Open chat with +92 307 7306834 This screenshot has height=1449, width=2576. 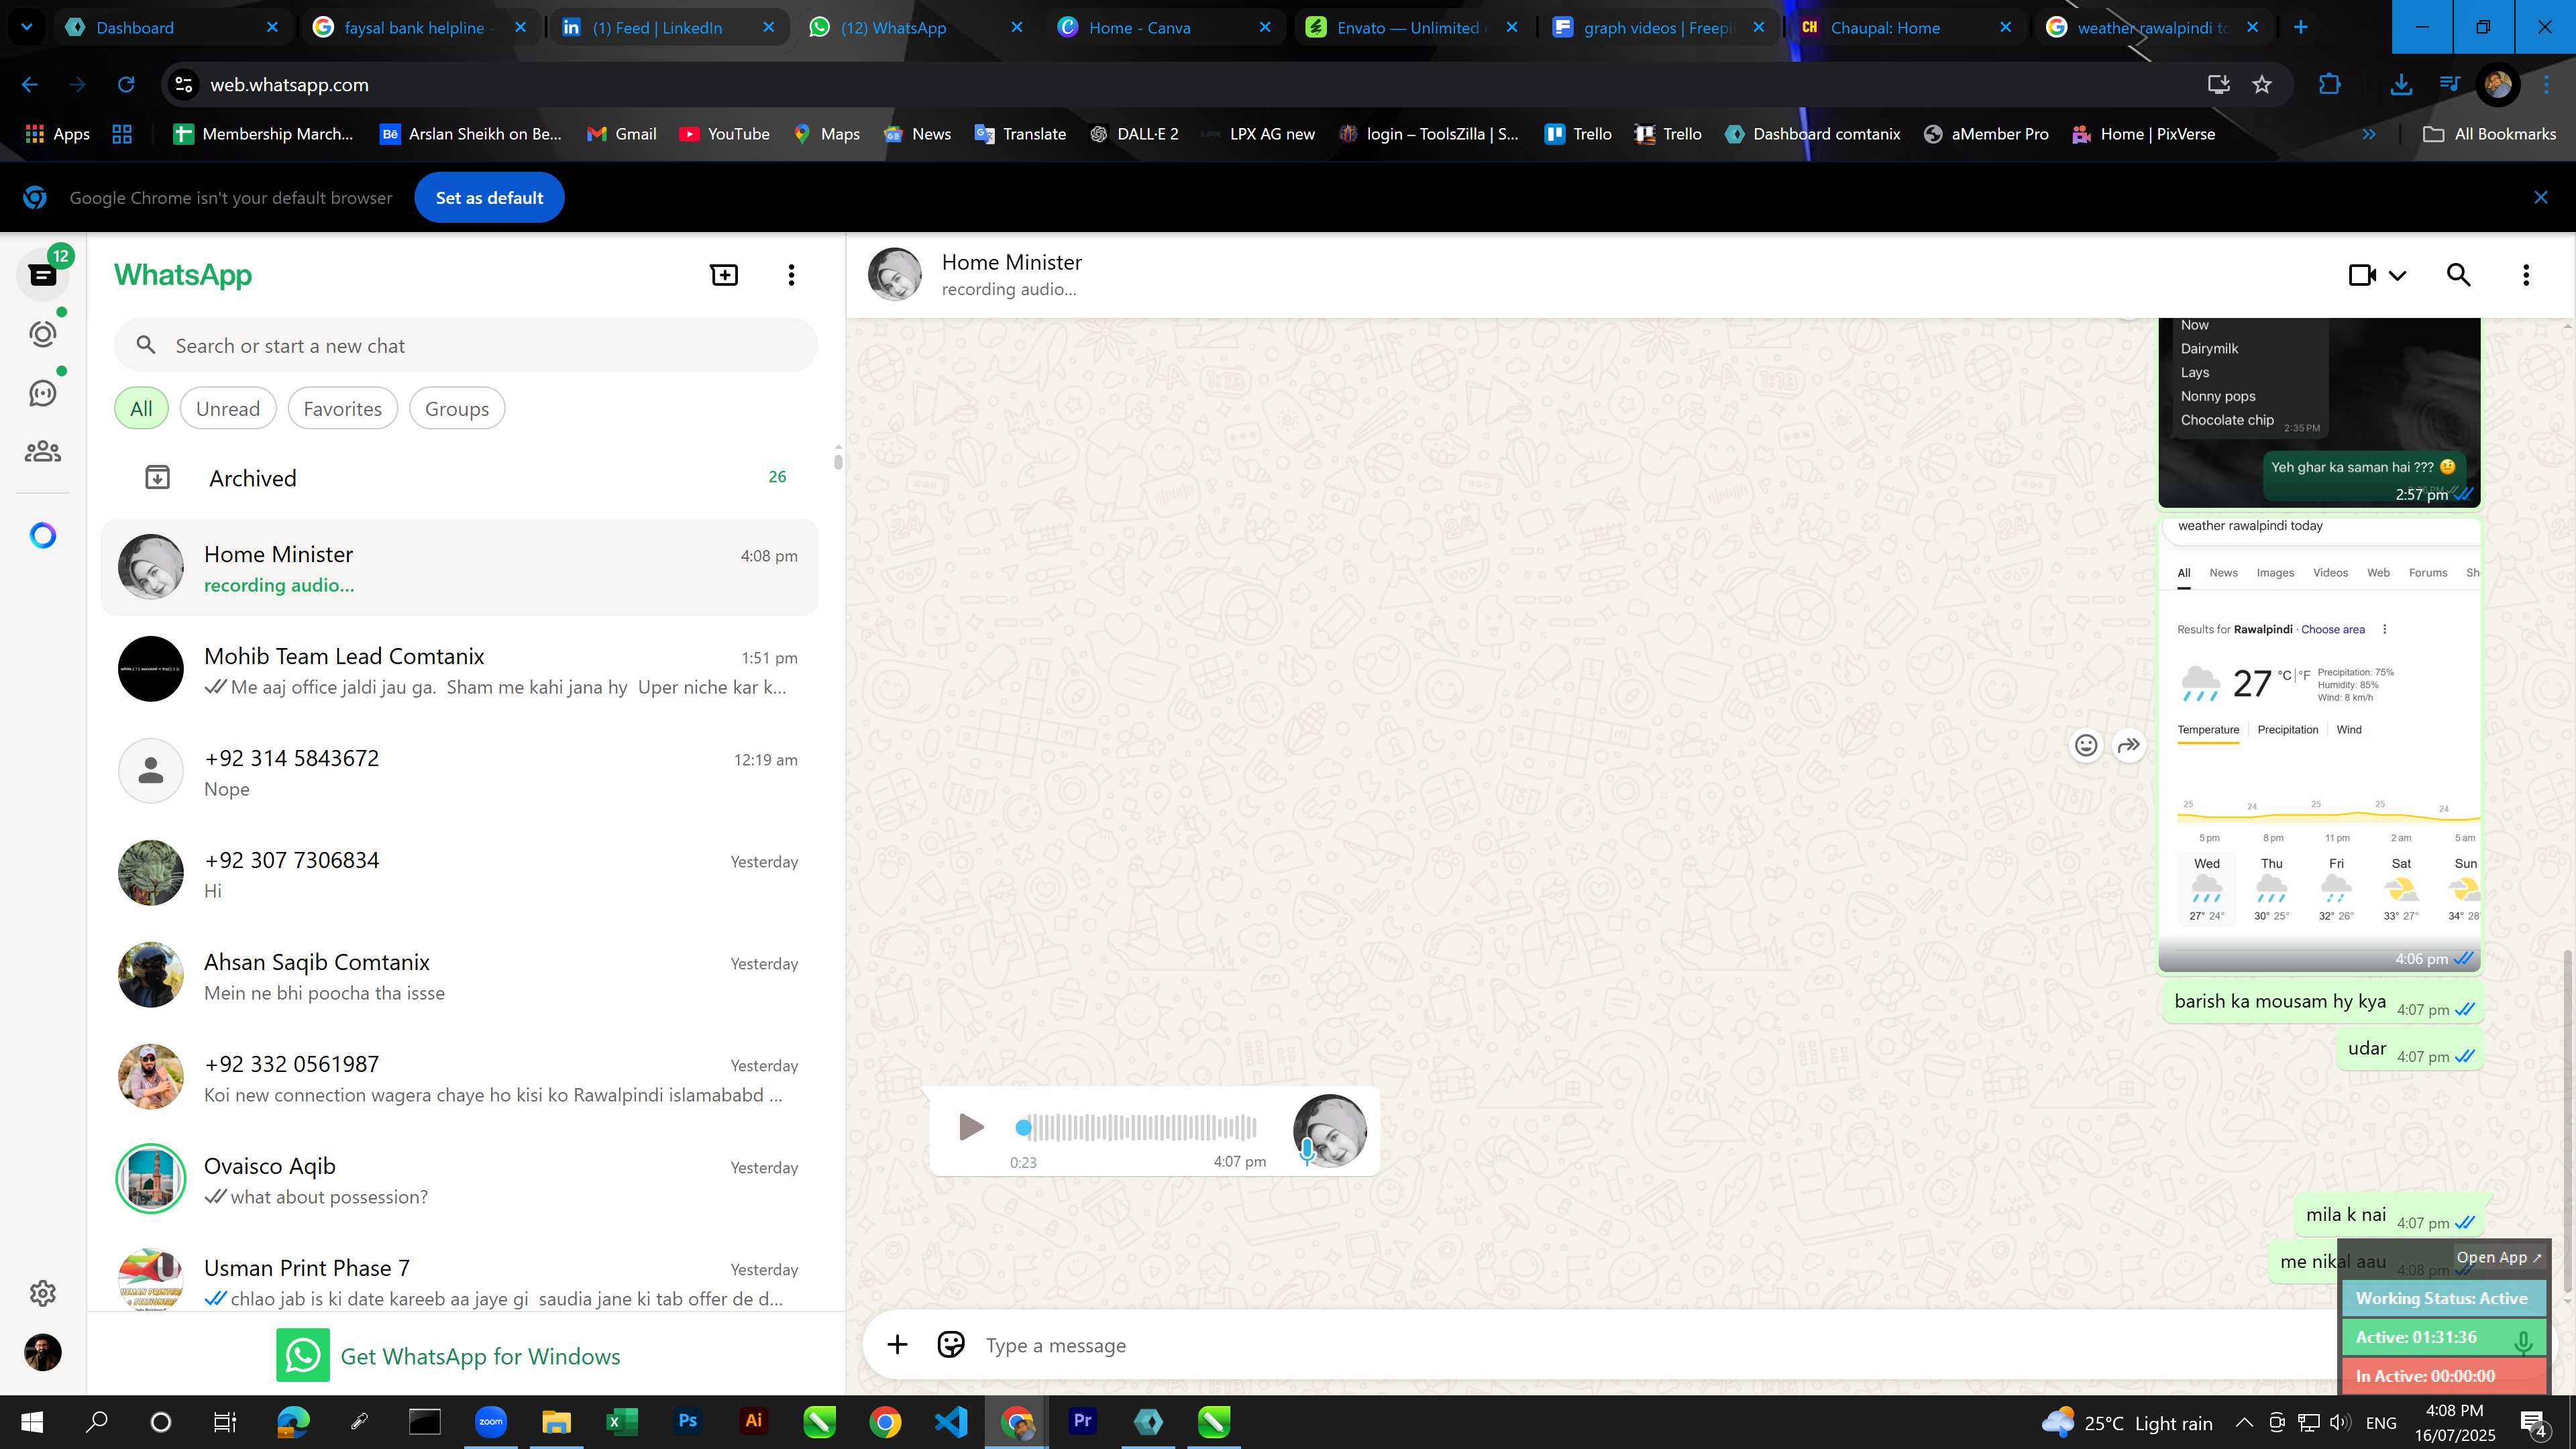click(460, 874)
